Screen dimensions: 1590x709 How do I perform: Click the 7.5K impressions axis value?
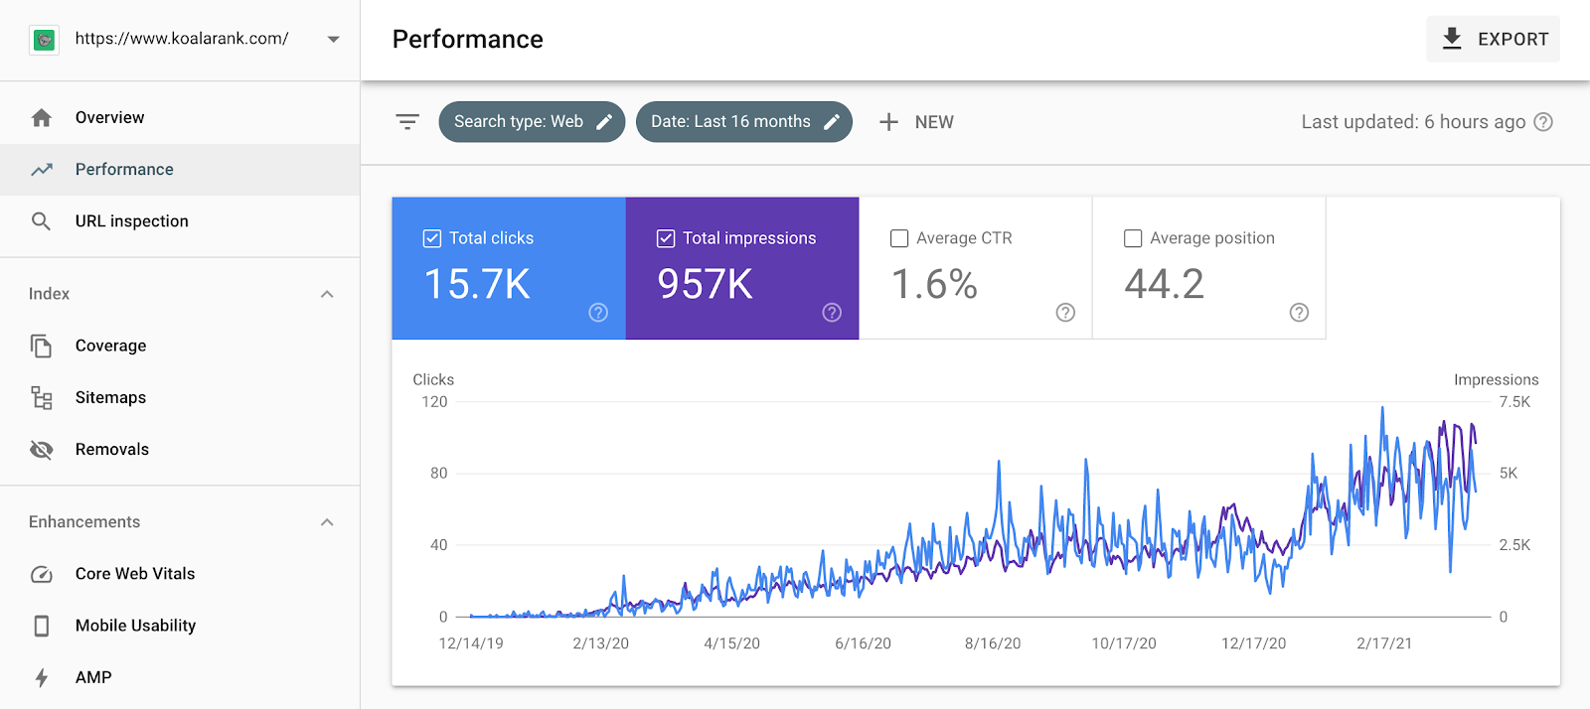[1514, 402]
